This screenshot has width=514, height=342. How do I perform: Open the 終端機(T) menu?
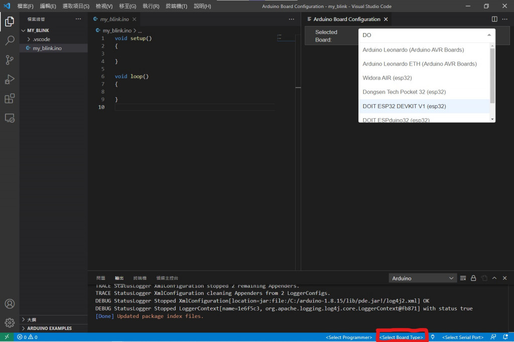pyautogui.click(x=176, y=6)
